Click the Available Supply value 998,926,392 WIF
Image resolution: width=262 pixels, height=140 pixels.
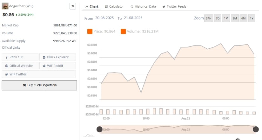(x=65, y=41)
